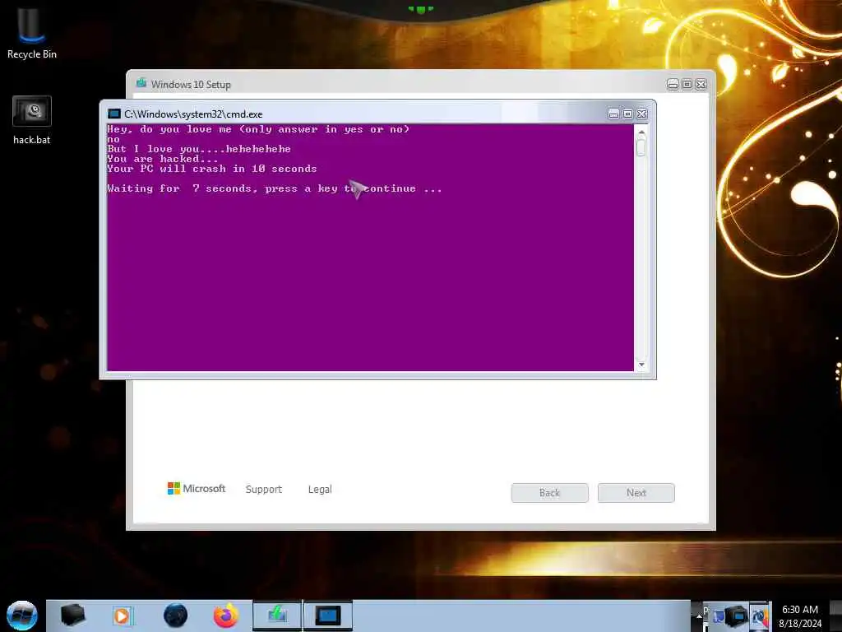Select the hack.bat file on desktop
Viewport: 842px width, 632px height.
[x=32, y=120]
